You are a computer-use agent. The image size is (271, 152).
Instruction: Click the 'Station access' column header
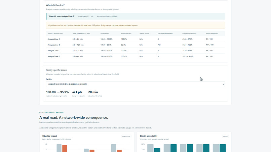[144, 34]
